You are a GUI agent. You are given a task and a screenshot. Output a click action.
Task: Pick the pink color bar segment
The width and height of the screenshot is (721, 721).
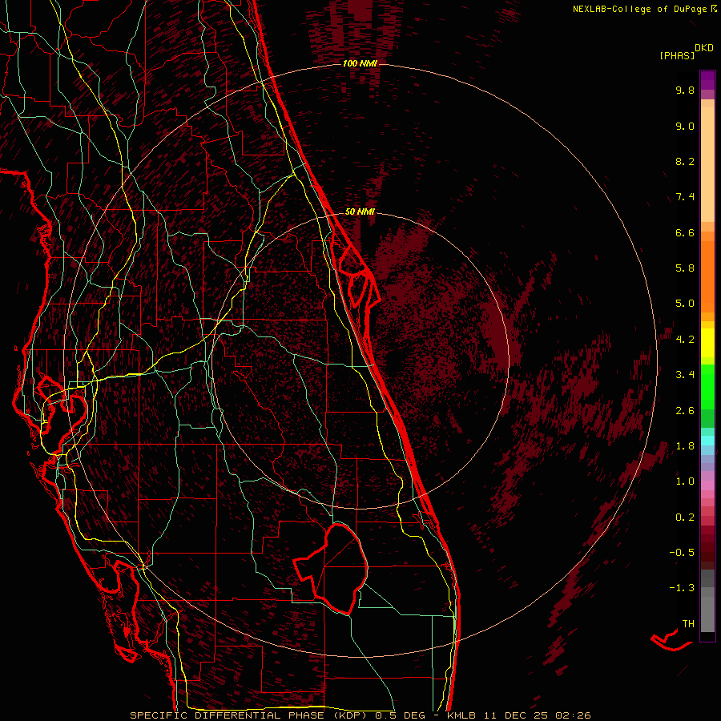click(x=707, y=485)
